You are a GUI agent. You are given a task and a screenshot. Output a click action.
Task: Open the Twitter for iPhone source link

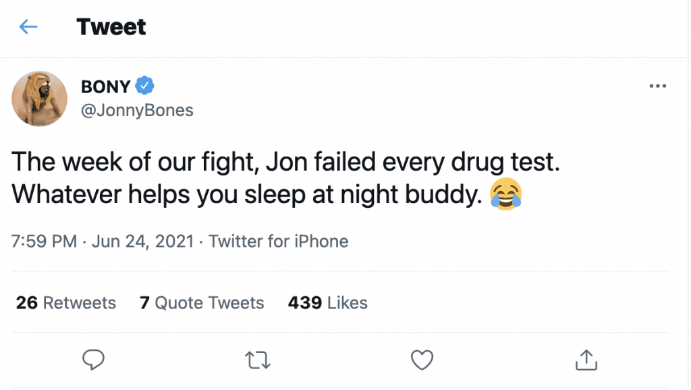(x=279, y=241)
